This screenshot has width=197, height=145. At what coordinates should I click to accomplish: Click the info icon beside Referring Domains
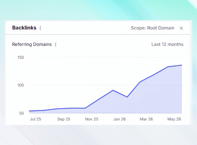coord(56,44)
